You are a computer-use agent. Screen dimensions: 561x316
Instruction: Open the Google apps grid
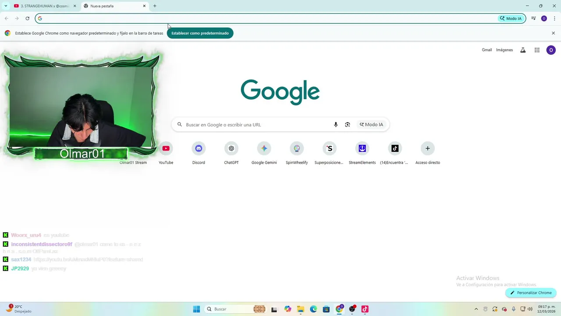click(537, 50)
